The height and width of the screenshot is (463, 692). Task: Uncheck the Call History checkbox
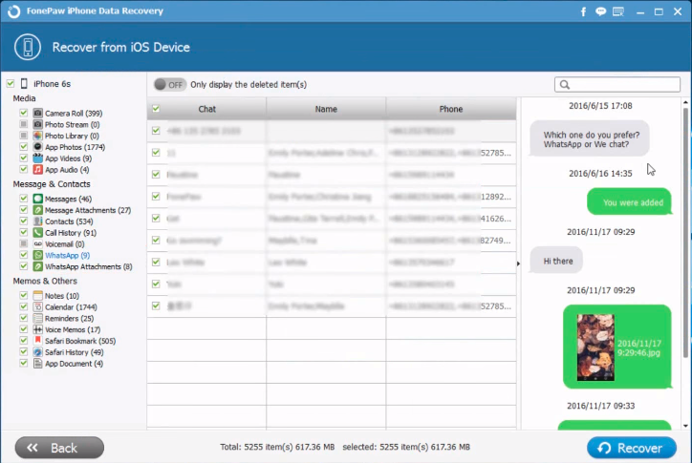click(x=24, y=233)
